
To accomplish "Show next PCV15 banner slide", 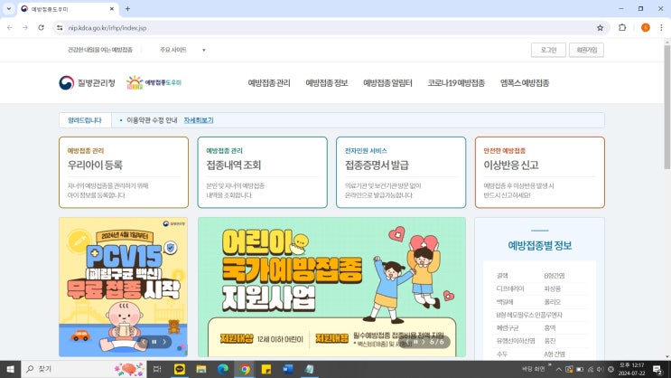I will [163, 342].
